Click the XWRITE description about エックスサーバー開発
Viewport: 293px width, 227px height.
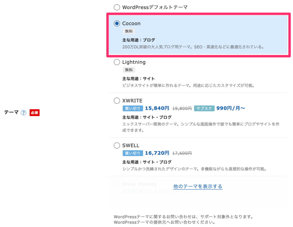click(201, 127)
